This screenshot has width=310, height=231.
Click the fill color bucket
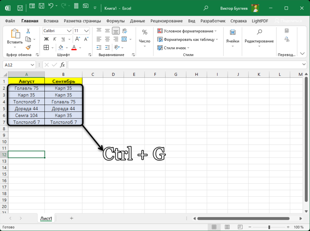(x=61, y=47)
